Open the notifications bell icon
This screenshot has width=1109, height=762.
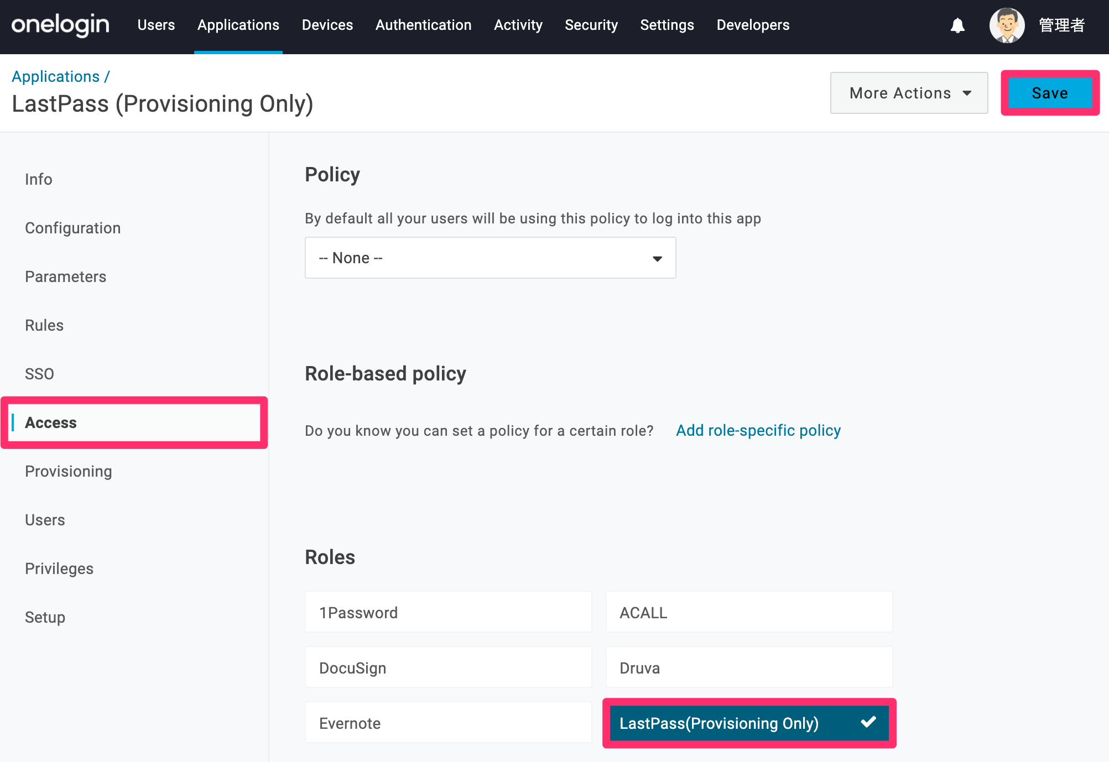[957, 25]
